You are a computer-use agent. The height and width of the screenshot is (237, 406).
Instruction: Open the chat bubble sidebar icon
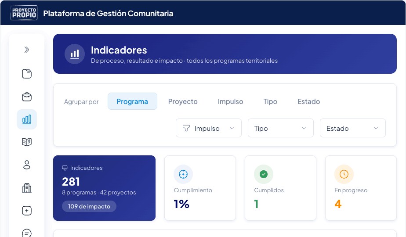[x=27, y=233]
